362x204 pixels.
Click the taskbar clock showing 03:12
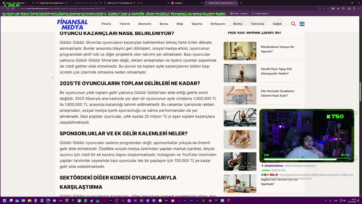coord(352,201)
